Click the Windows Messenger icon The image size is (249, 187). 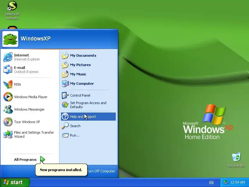pyautogui.click(x=8, y=109)
